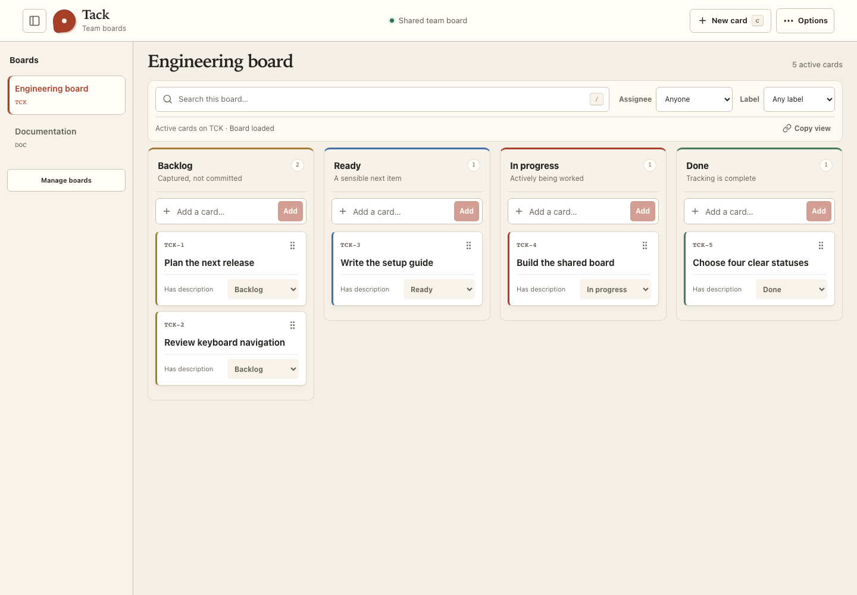Open drag handle menu on TCK-1 card
The height and width of the screenshot is (595, 857).
[292, 246]
